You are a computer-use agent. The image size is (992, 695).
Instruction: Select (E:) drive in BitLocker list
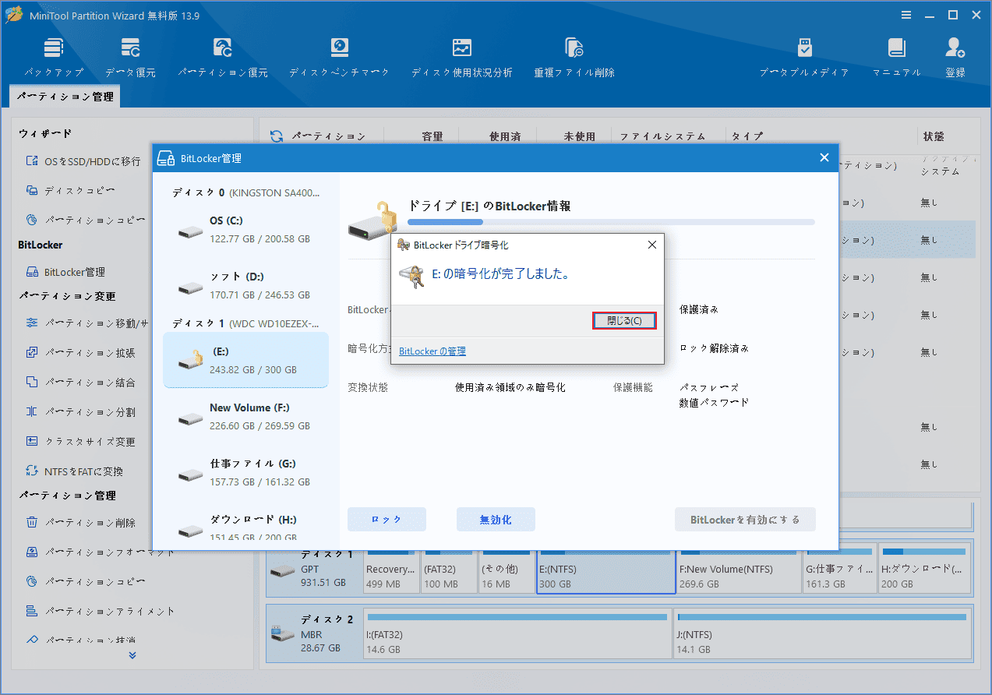pos(245,360)
